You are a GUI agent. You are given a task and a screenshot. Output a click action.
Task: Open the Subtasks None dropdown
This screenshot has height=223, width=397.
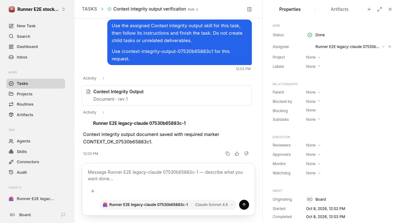pyautogui.click(x=313, y=120)
